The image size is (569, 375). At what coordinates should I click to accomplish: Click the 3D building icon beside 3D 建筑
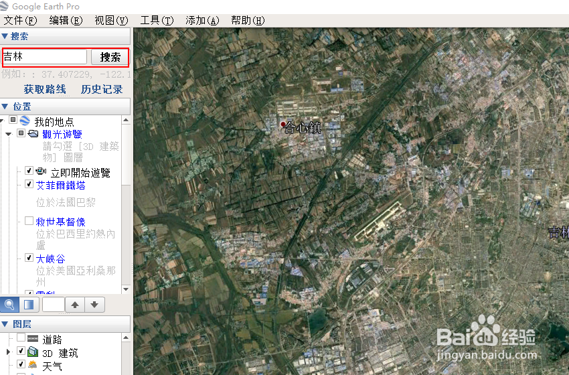[33, 352]
